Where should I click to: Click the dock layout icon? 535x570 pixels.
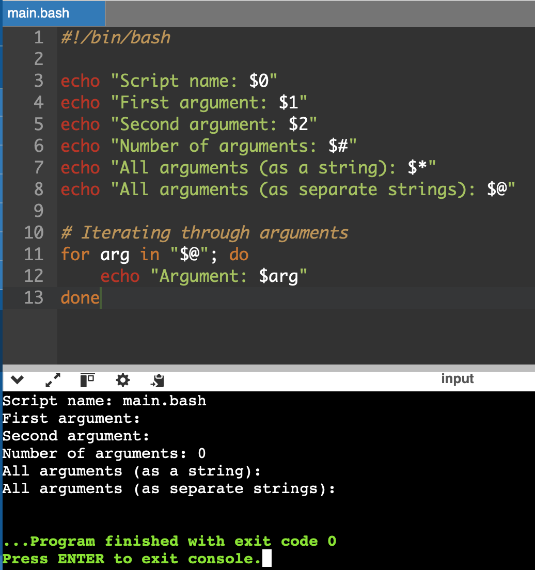[87, 380]
